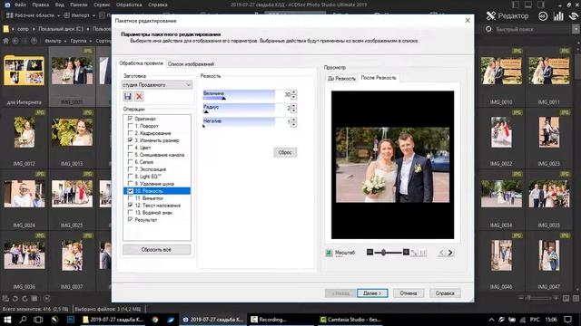Image resolution: width=581 pixels, height=326 pixels.
Task: Open notification center in system tray
Action: click(567, 320)
